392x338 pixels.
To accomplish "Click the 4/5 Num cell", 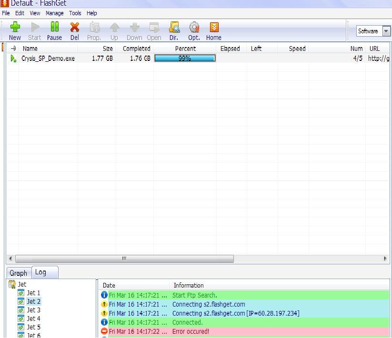I will (358, 58).
